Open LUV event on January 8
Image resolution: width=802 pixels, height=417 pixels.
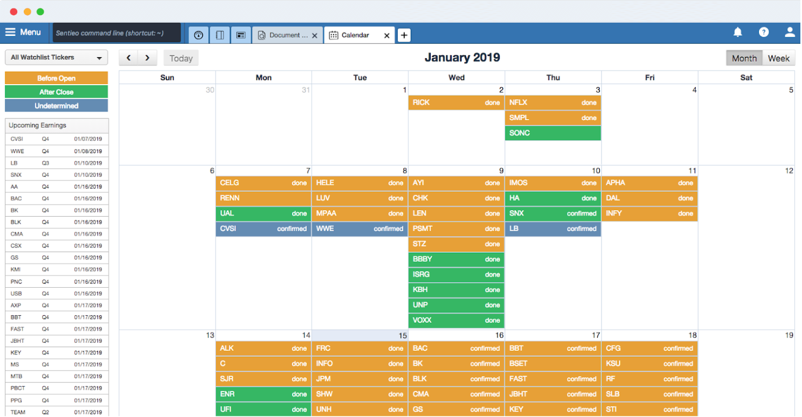tap(360, 198)
